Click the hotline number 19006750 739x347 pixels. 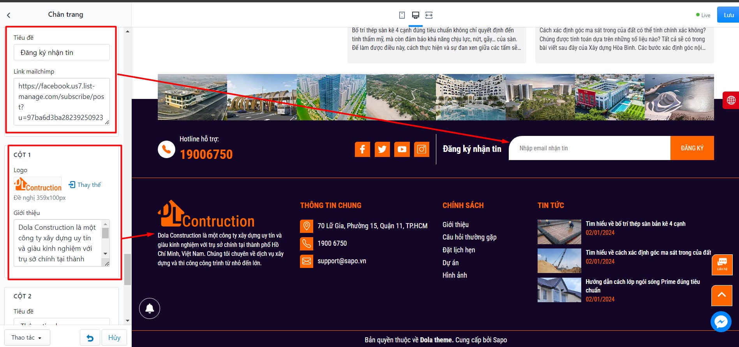[206, 155]
